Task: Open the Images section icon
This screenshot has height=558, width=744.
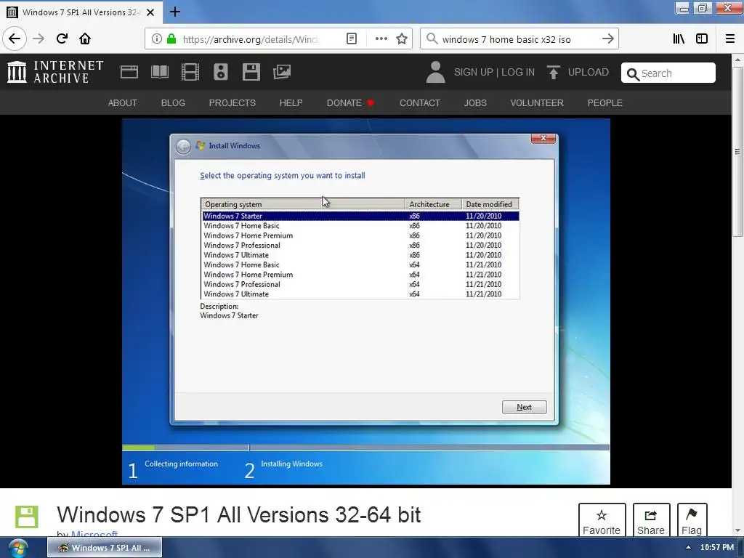Action: 282,72
